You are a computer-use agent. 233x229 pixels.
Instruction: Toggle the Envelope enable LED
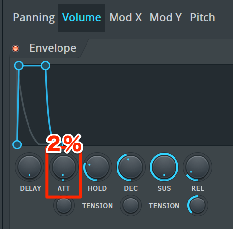click(16, 48)
